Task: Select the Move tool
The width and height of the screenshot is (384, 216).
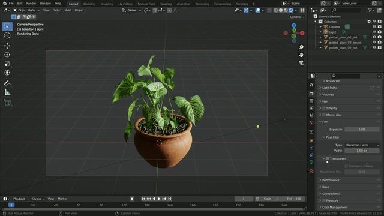Action: pyautogui.click(x=7, y=46)
